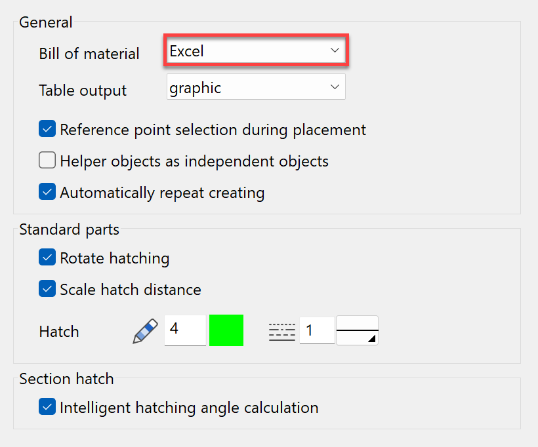Click the Section hatch heading
Viewport: 538px width, 447px height.
click(66, 378)
